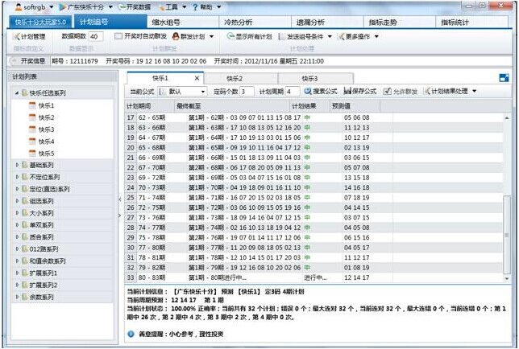Switch to the 快乐2 tab

click(x=235, y=79)
